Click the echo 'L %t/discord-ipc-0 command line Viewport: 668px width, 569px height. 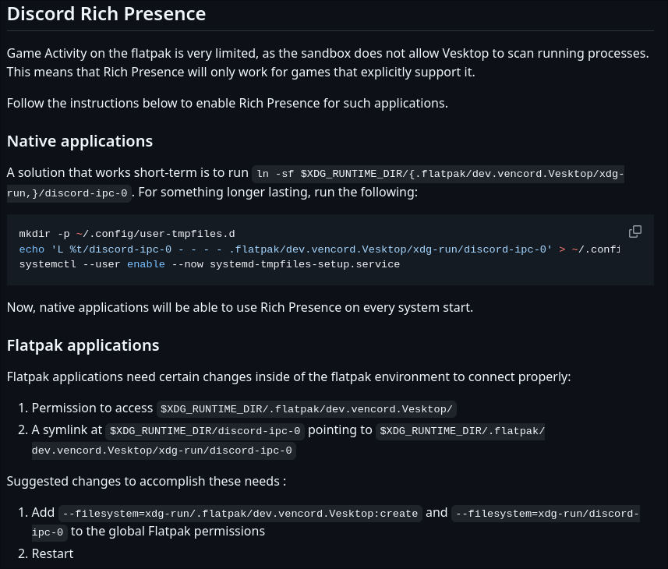tap(320, 249)
